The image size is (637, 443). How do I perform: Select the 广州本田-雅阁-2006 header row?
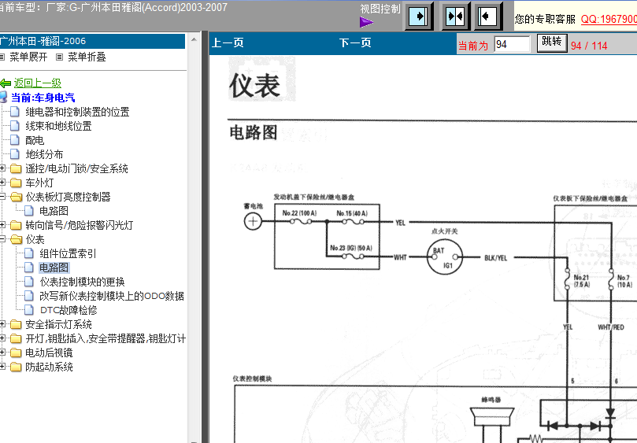pos(92,41)
